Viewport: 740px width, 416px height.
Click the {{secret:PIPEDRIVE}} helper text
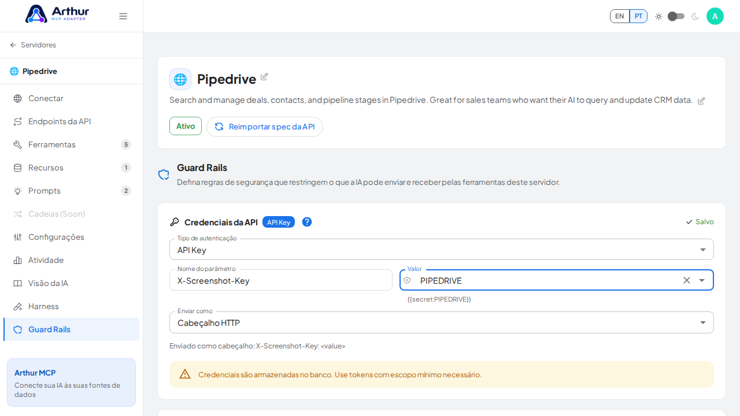(x=439, y=299)
